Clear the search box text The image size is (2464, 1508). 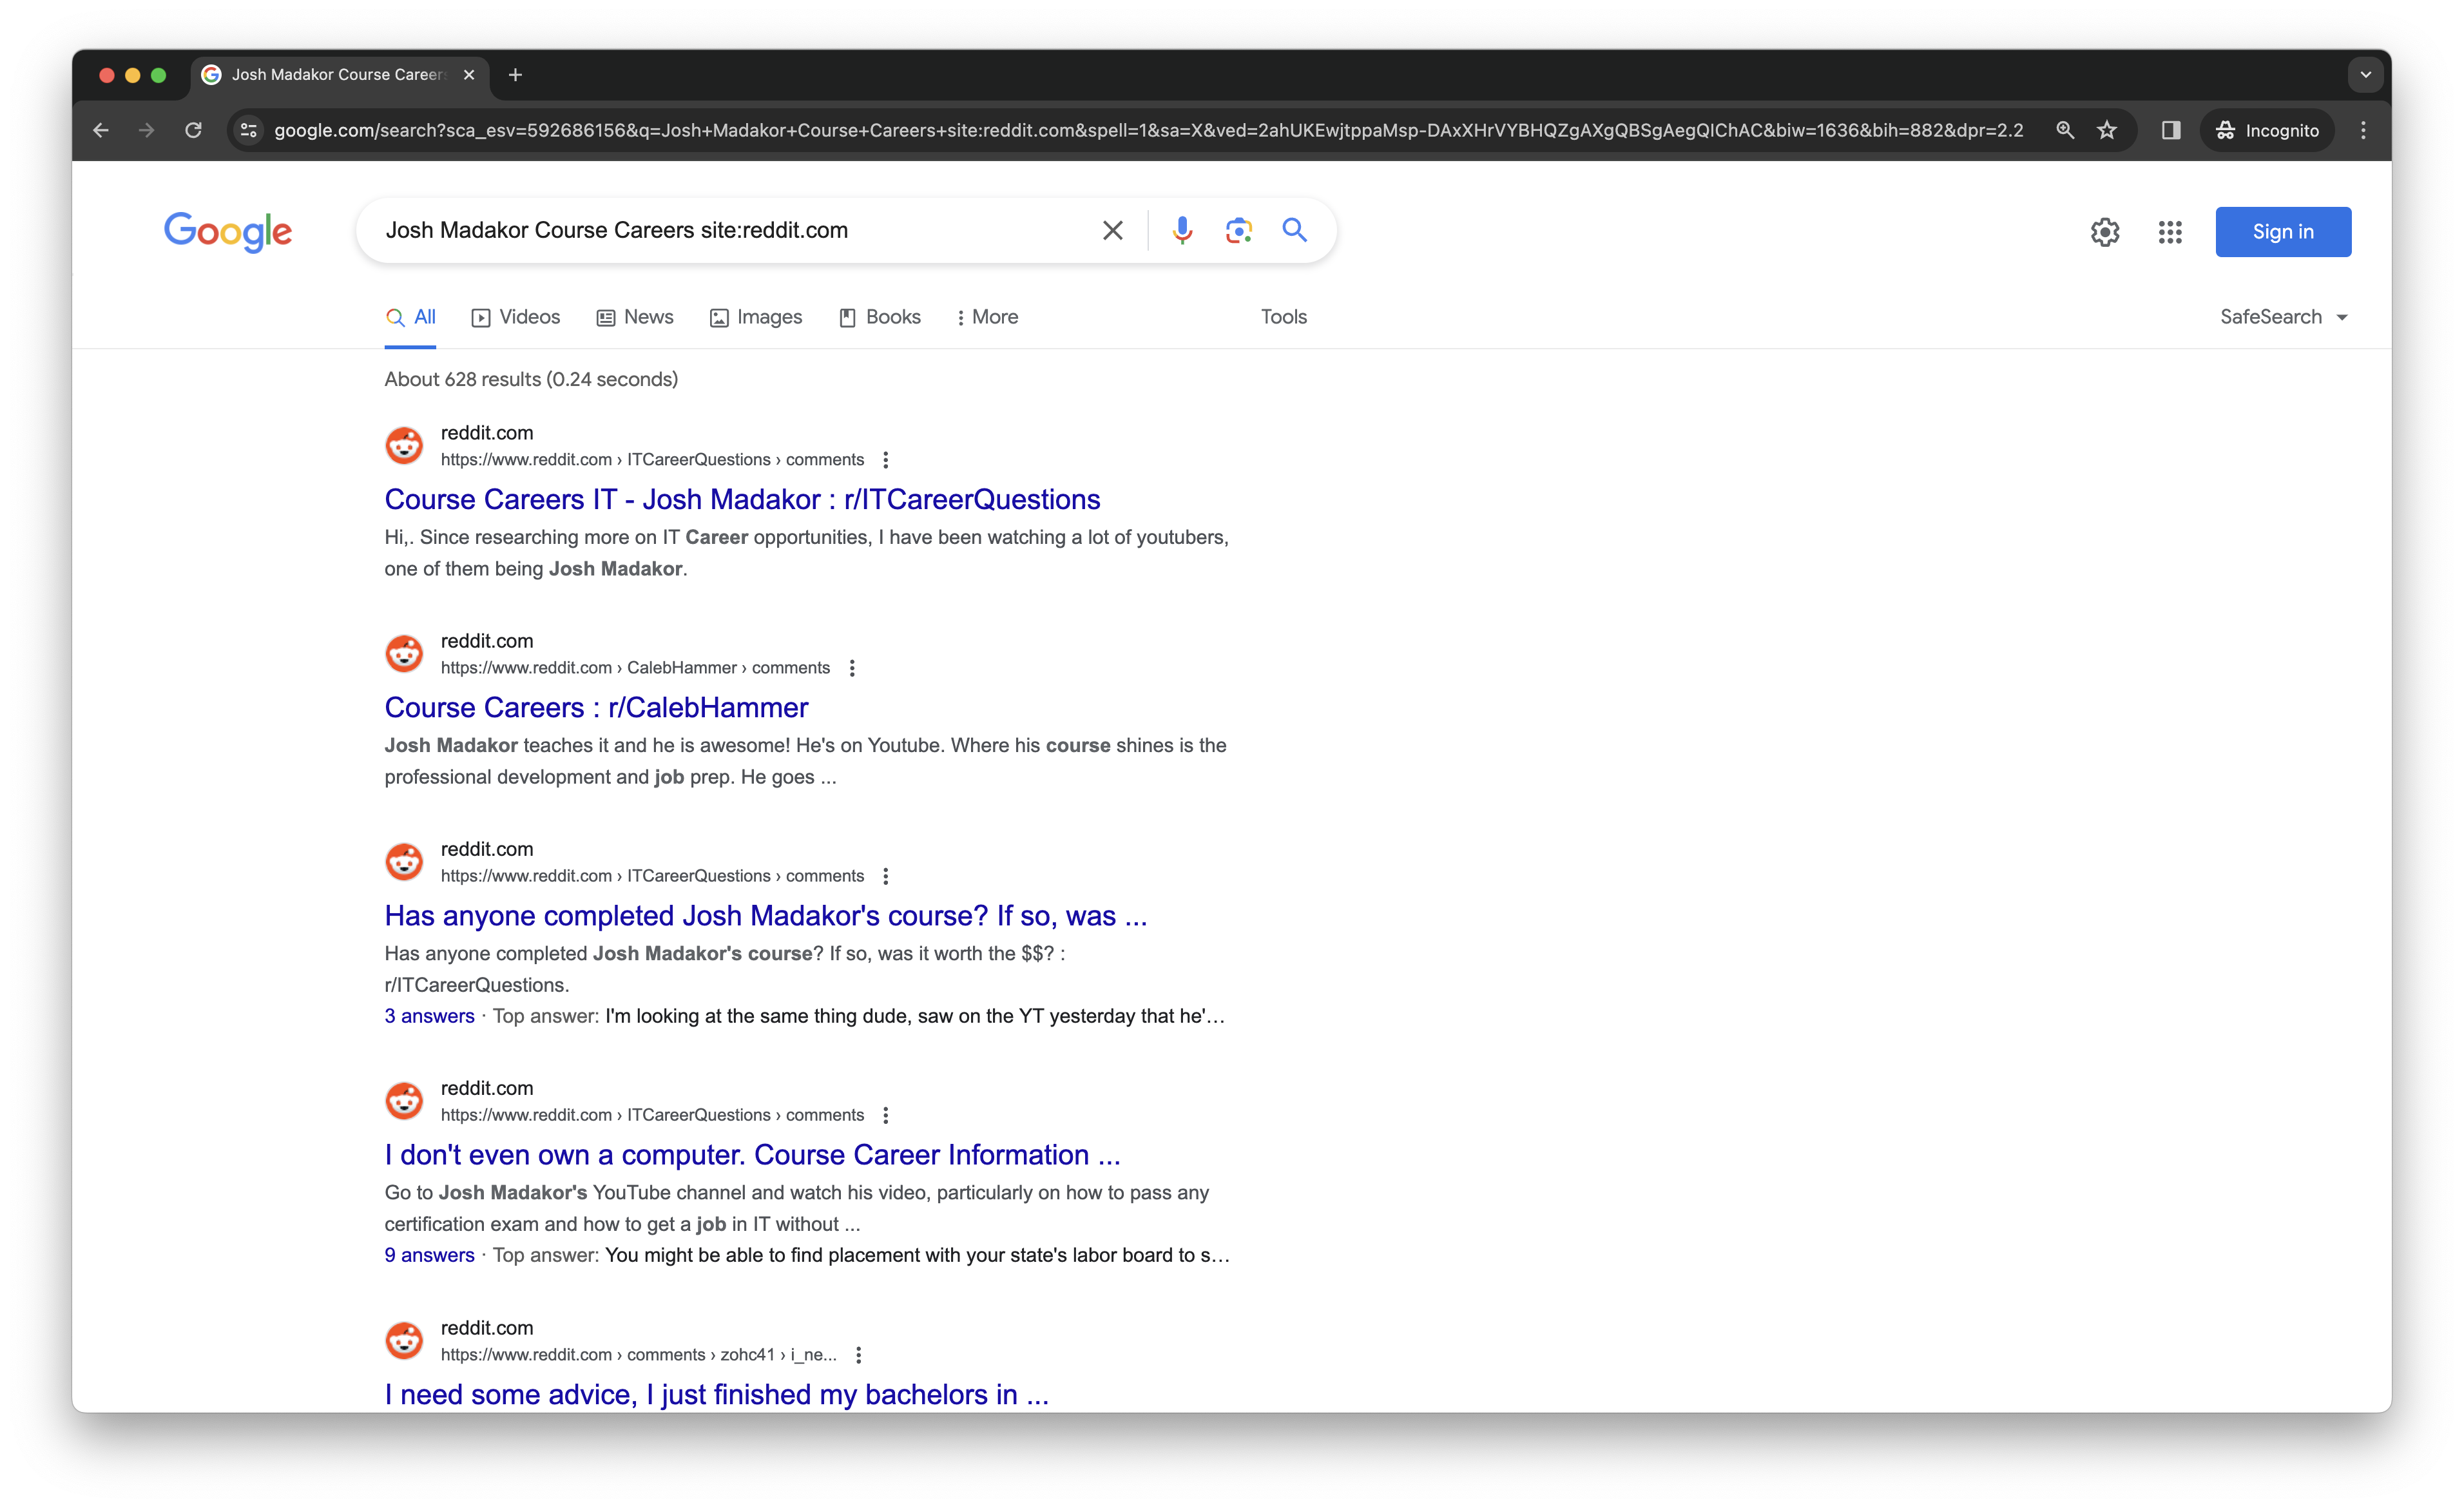pyautogui.click(x=1112, y=231)
